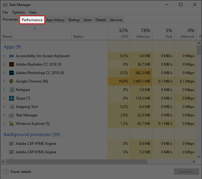Sort by Name column header
202x179 pixels.
click(x=36, y=34)
